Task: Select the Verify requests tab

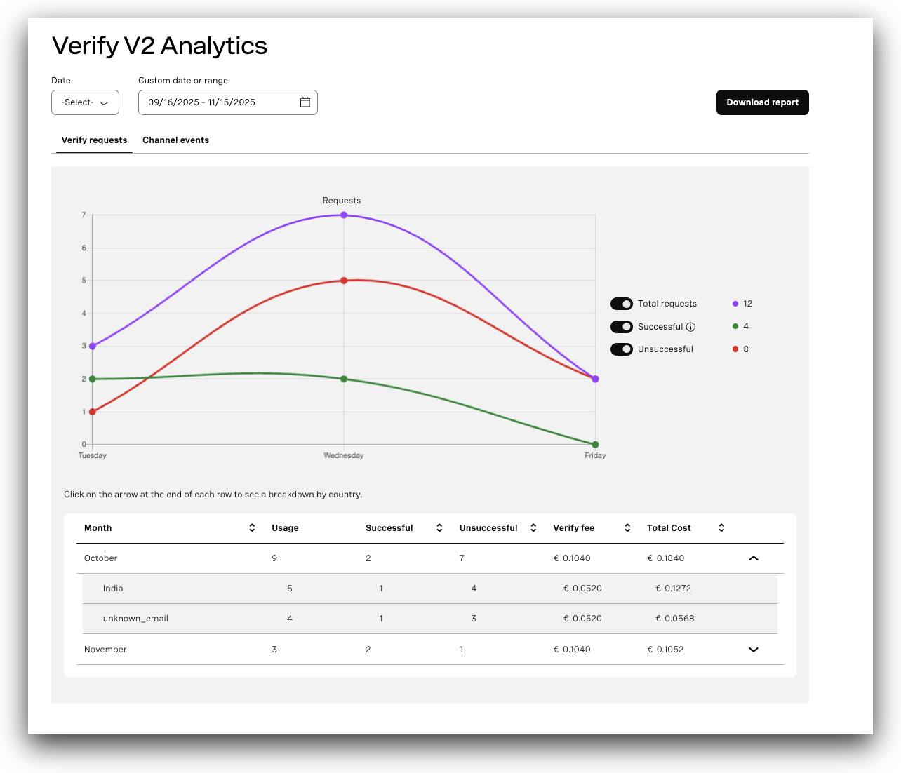Action: 94,140
